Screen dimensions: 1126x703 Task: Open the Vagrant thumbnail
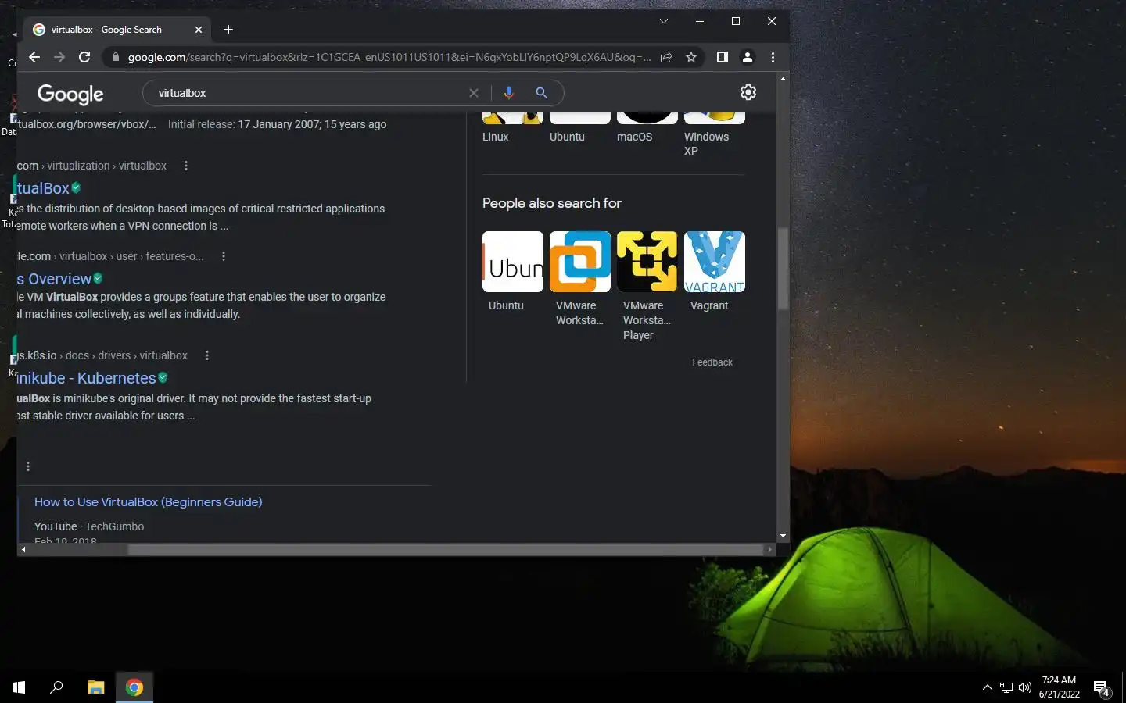click(715, 262)
